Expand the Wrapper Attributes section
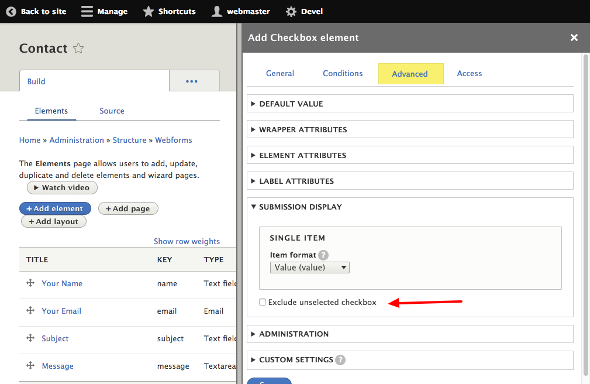The height and width of the screenshot is (384, 590). pos(410,129)
